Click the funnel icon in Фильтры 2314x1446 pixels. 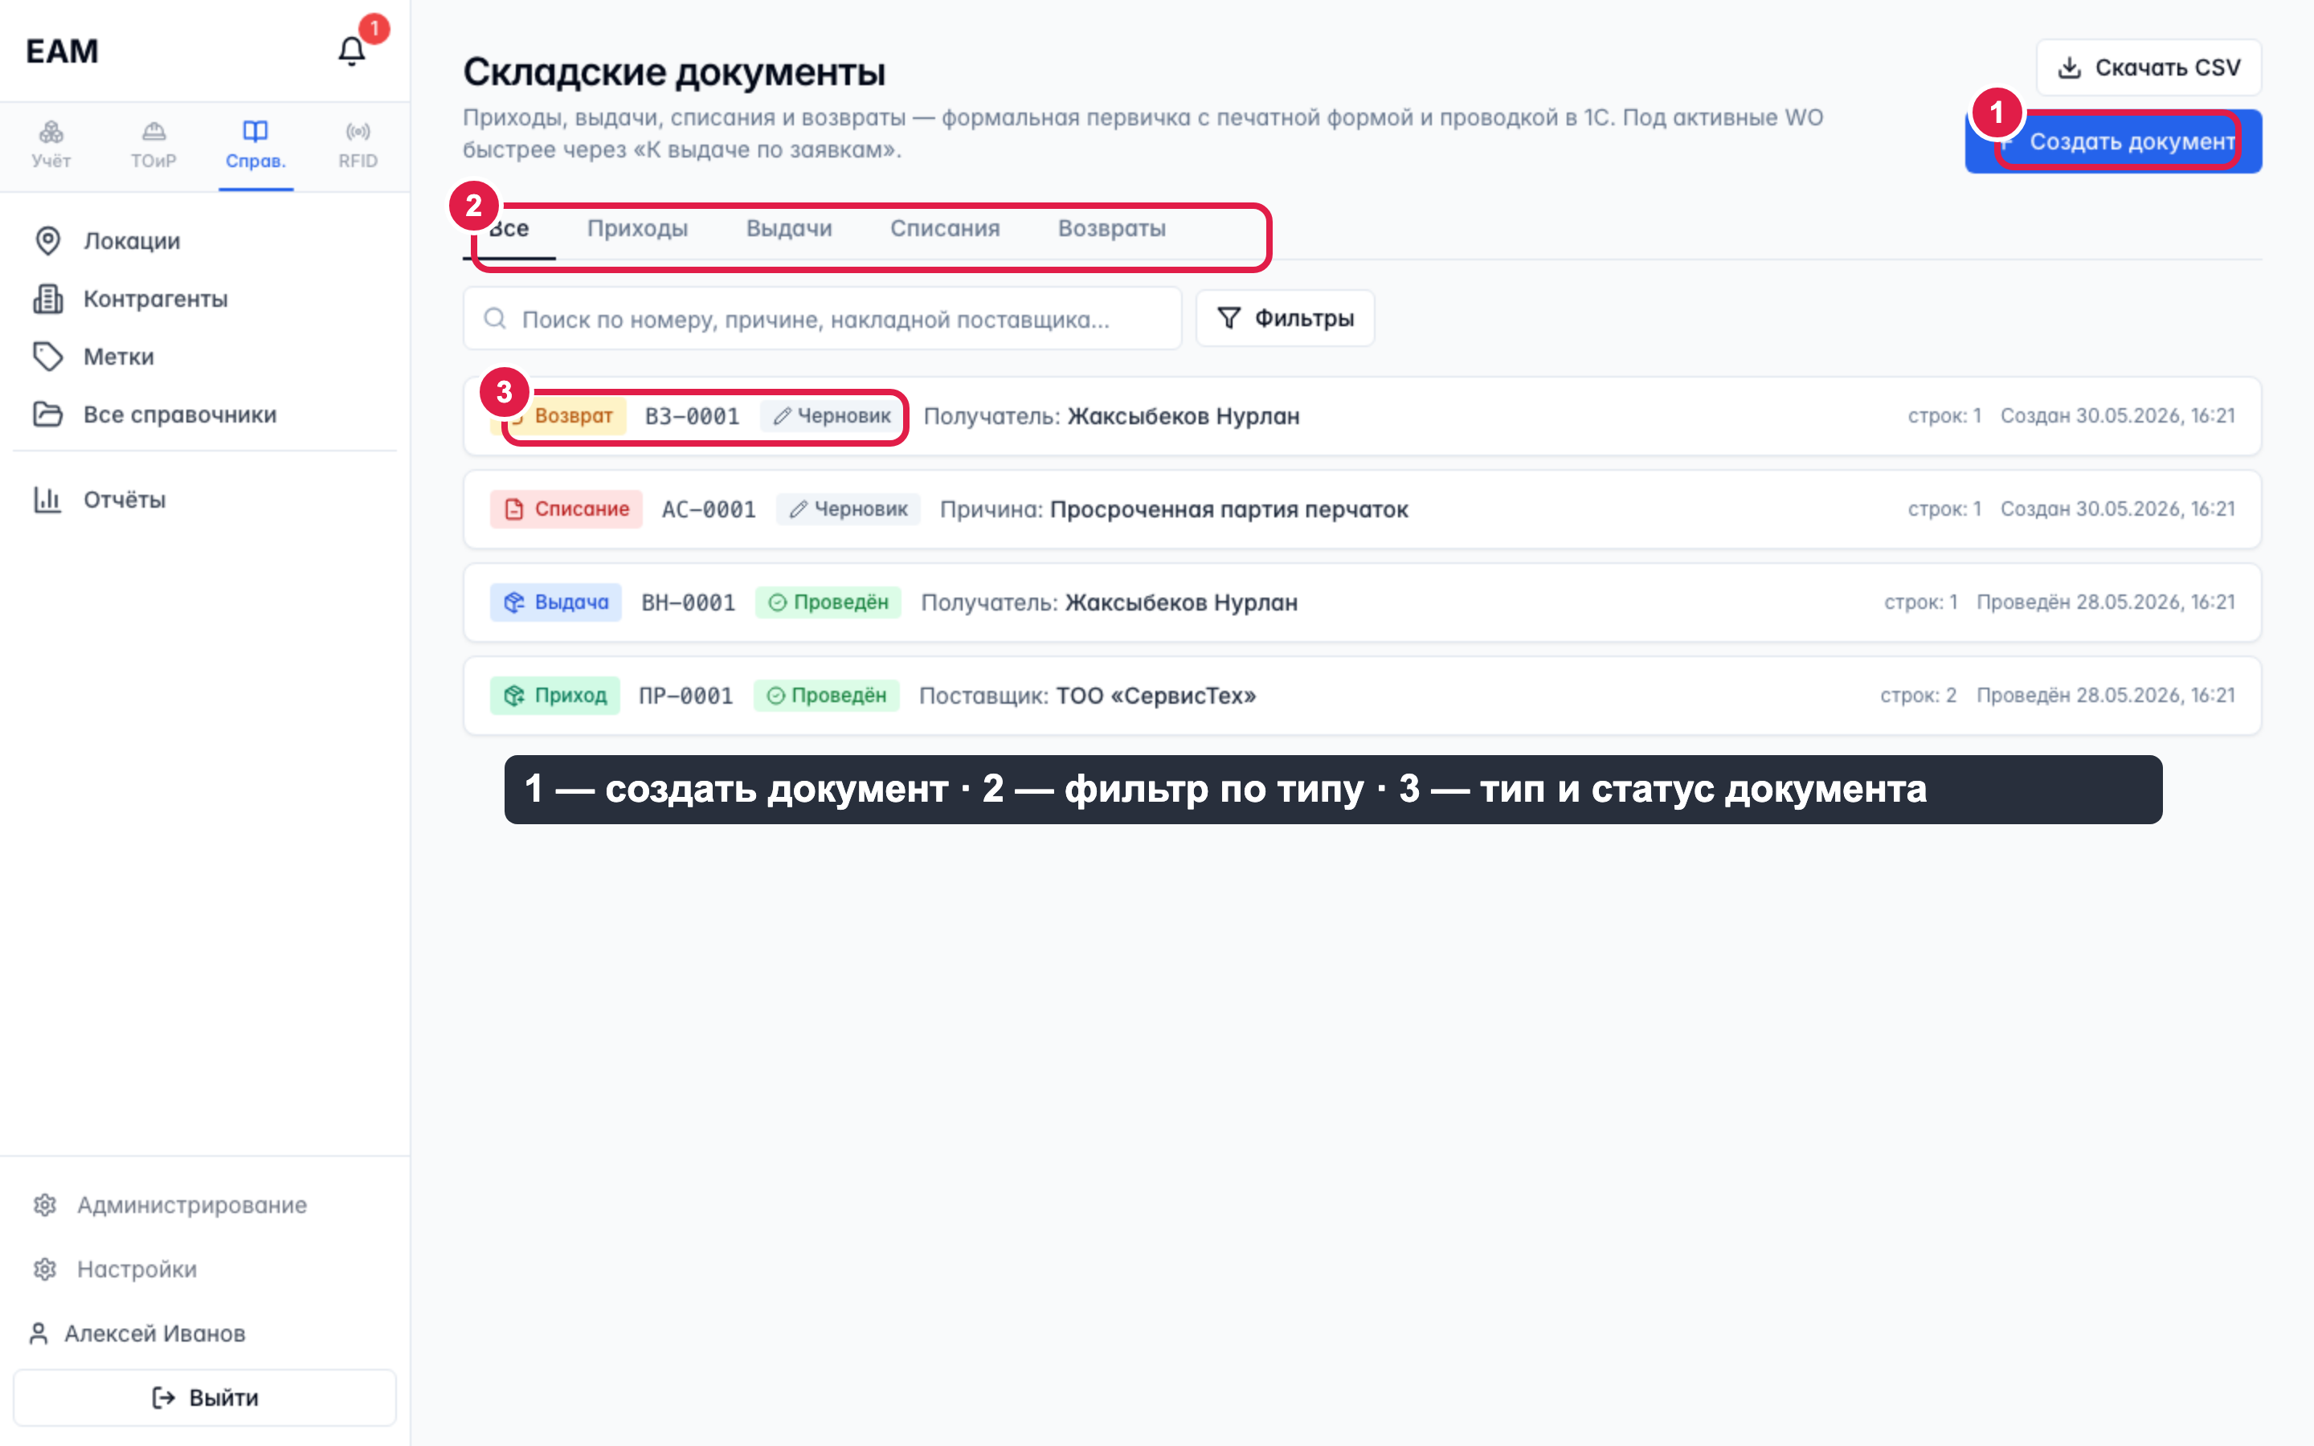pyautogui.click(x=1229, y=318)
